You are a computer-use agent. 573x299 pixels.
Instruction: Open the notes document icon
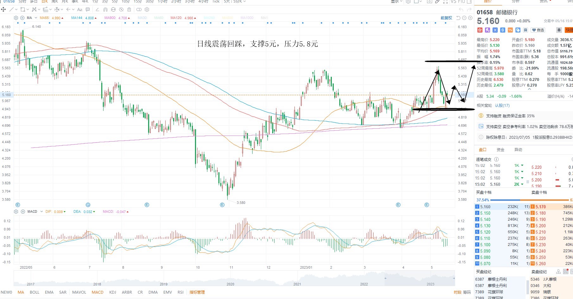[526, 30]
